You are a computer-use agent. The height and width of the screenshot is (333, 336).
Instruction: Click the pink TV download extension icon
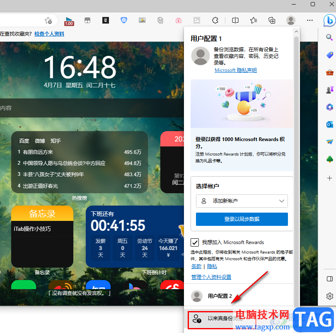pyautogui.click(x=179, y=20)
